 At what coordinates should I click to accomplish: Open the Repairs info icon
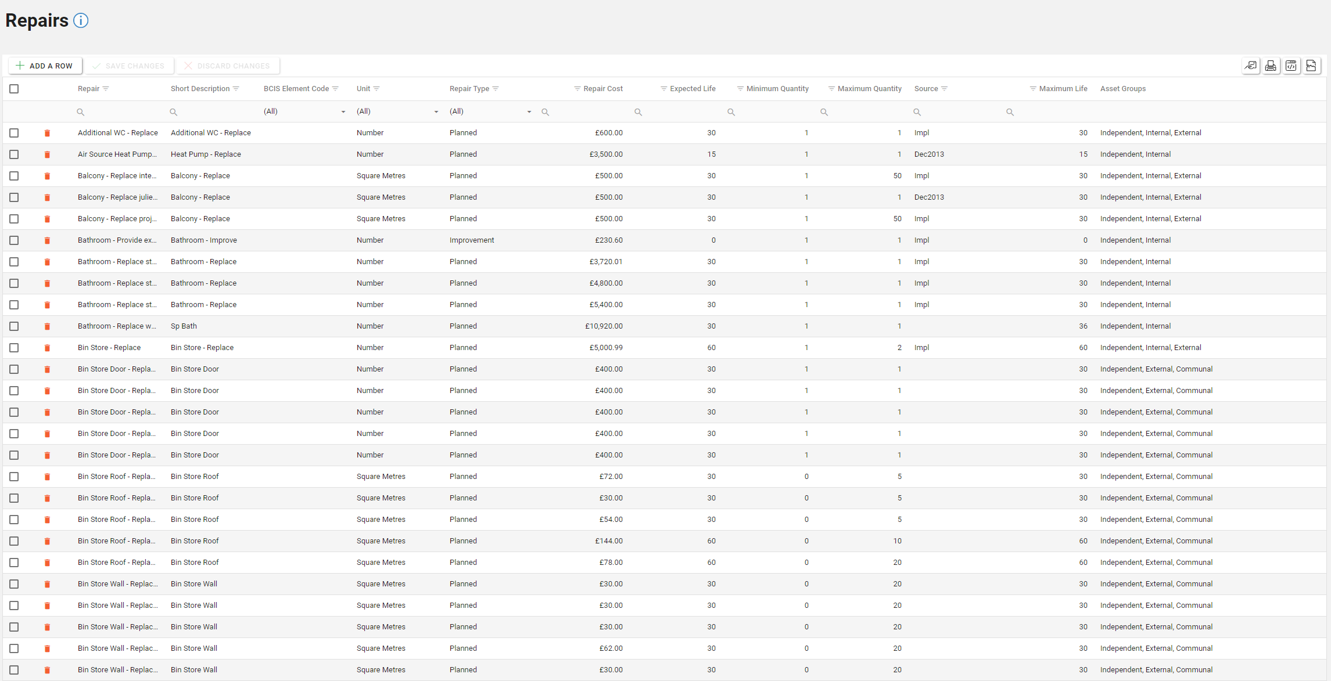click(81, 21)
